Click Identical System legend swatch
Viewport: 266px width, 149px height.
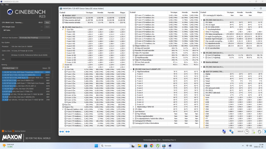[13, 131]
